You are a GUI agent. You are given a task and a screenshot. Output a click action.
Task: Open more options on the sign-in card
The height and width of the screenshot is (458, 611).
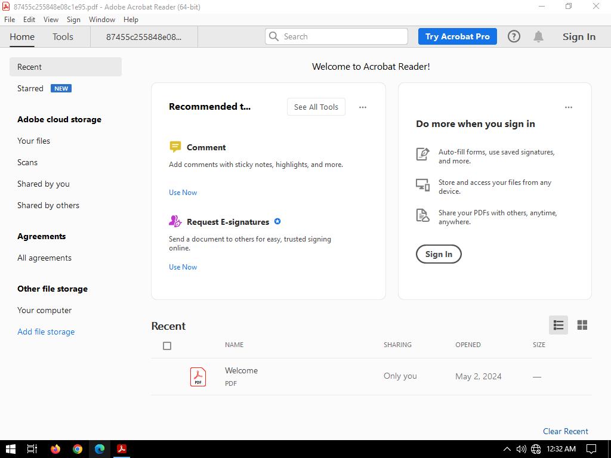[x=568, y=107]
